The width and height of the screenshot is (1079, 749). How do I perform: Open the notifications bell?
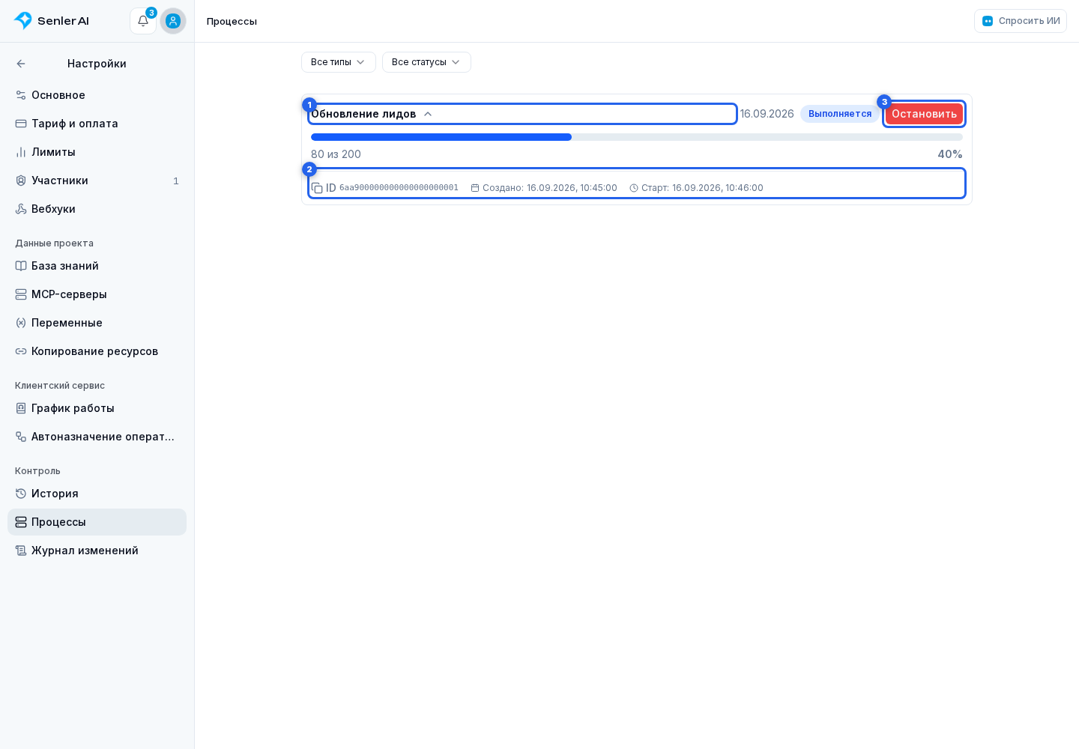pyautogui.click(x=143, y=21)
